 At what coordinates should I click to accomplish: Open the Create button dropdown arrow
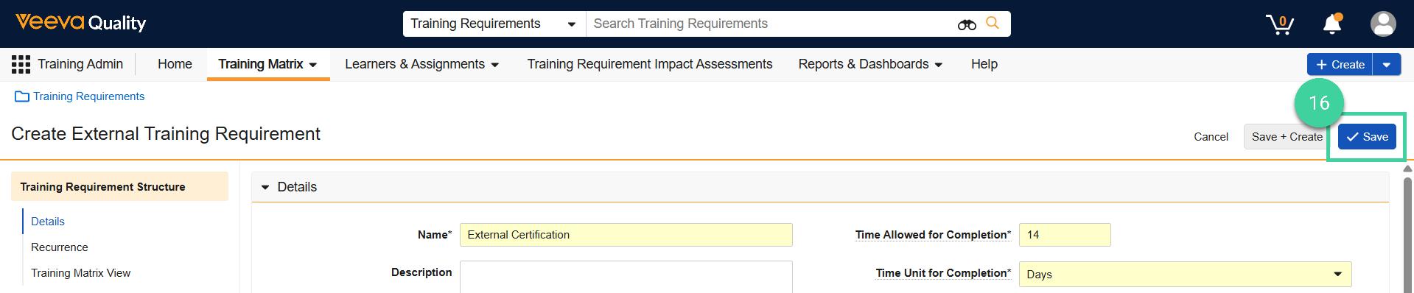tap(1387, 65)
